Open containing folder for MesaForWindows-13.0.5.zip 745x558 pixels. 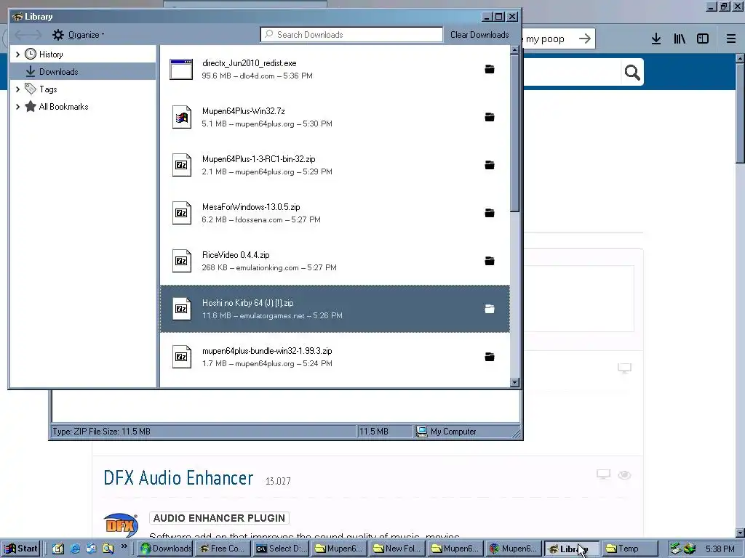click(x=490, y=213)
